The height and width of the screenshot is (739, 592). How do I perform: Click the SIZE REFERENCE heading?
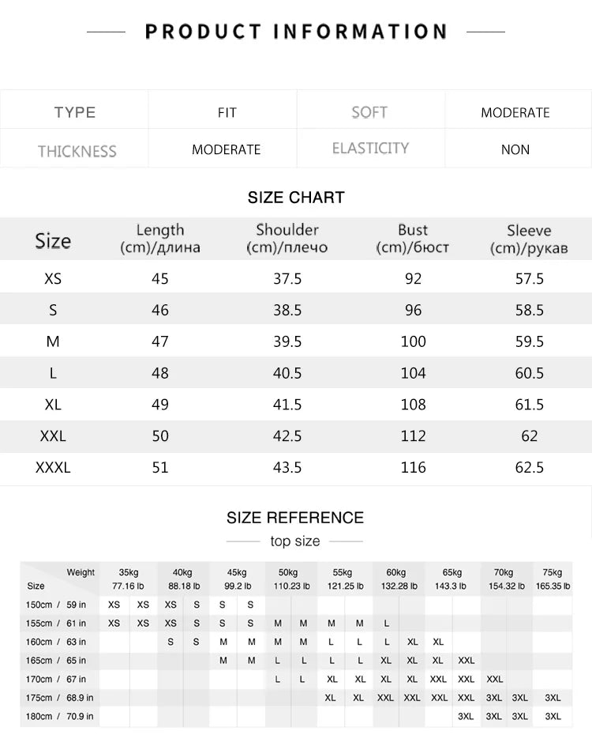pos(295,518)
